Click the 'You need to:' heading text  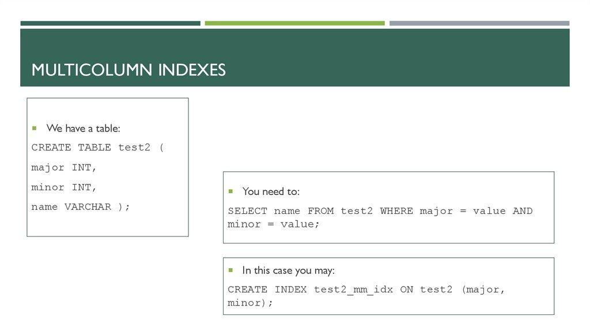click(271, 191)
